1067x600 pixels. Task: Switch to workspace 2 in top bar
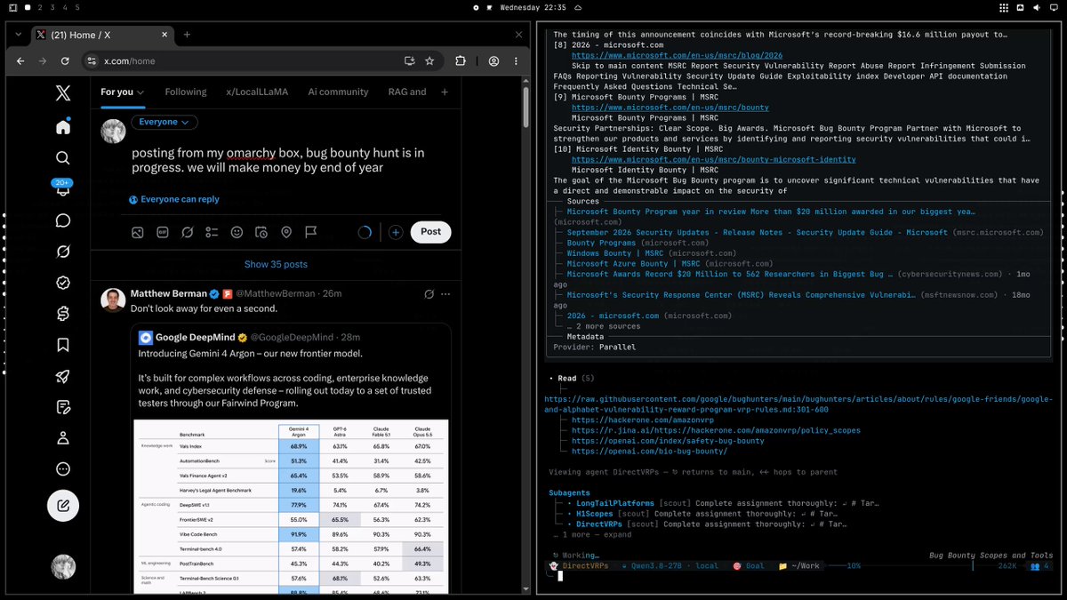point(40,7)
